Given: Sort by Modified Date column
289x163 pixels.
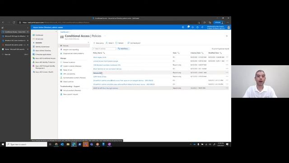Looking at the screenshot, I should [x=215, y=53].
